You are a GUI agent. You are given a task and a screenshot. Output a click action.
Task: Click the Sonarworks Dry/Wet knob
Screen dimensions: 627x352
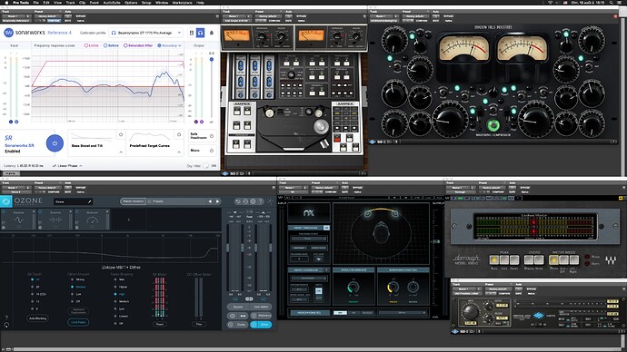[206, 166]
